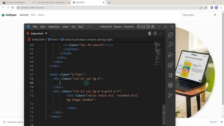Open the Go menu
This screenshot has height=126, width=224.
point(73,27)
